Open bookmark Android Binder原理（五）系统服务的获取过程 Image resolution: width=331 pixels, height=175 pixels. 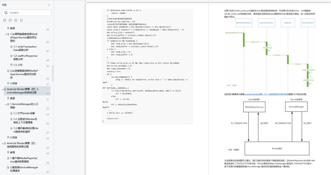pos(21,145)
